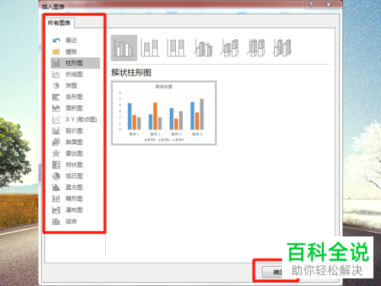This screenshot has width=381, height=286.
Task: Close the 插入图表 dialog
Action: 328,5
